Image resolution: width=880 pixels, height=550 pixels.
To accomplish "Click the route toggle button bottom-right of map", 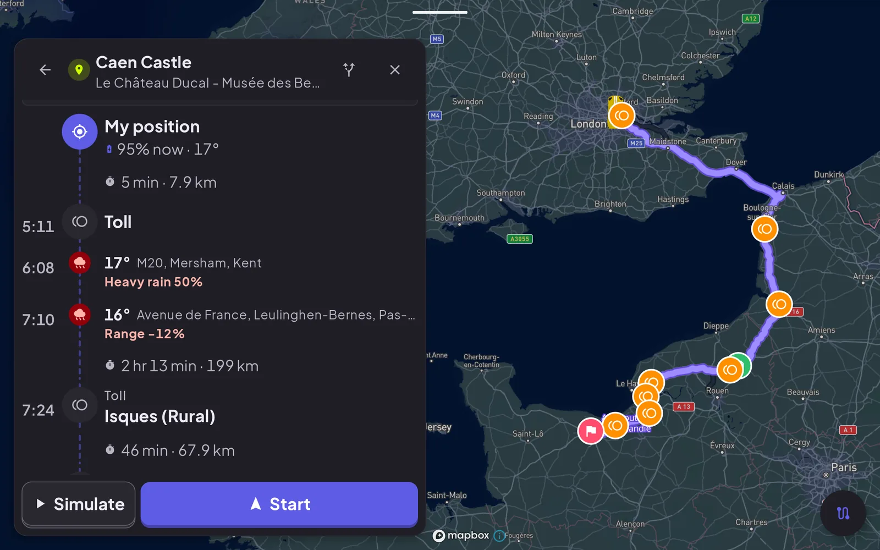I will 843,513.
